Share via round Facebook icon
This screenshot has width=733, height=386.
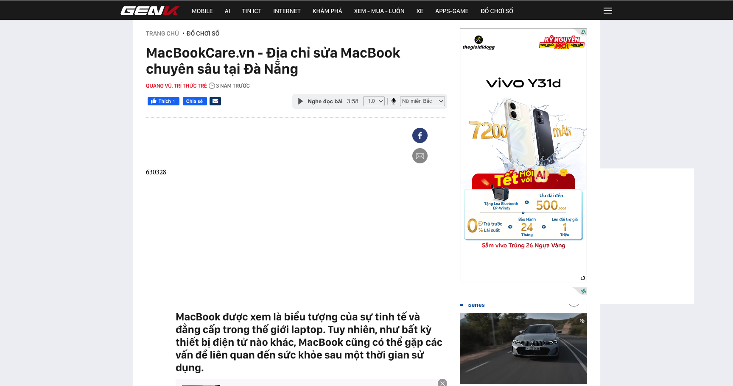point(420,135)
